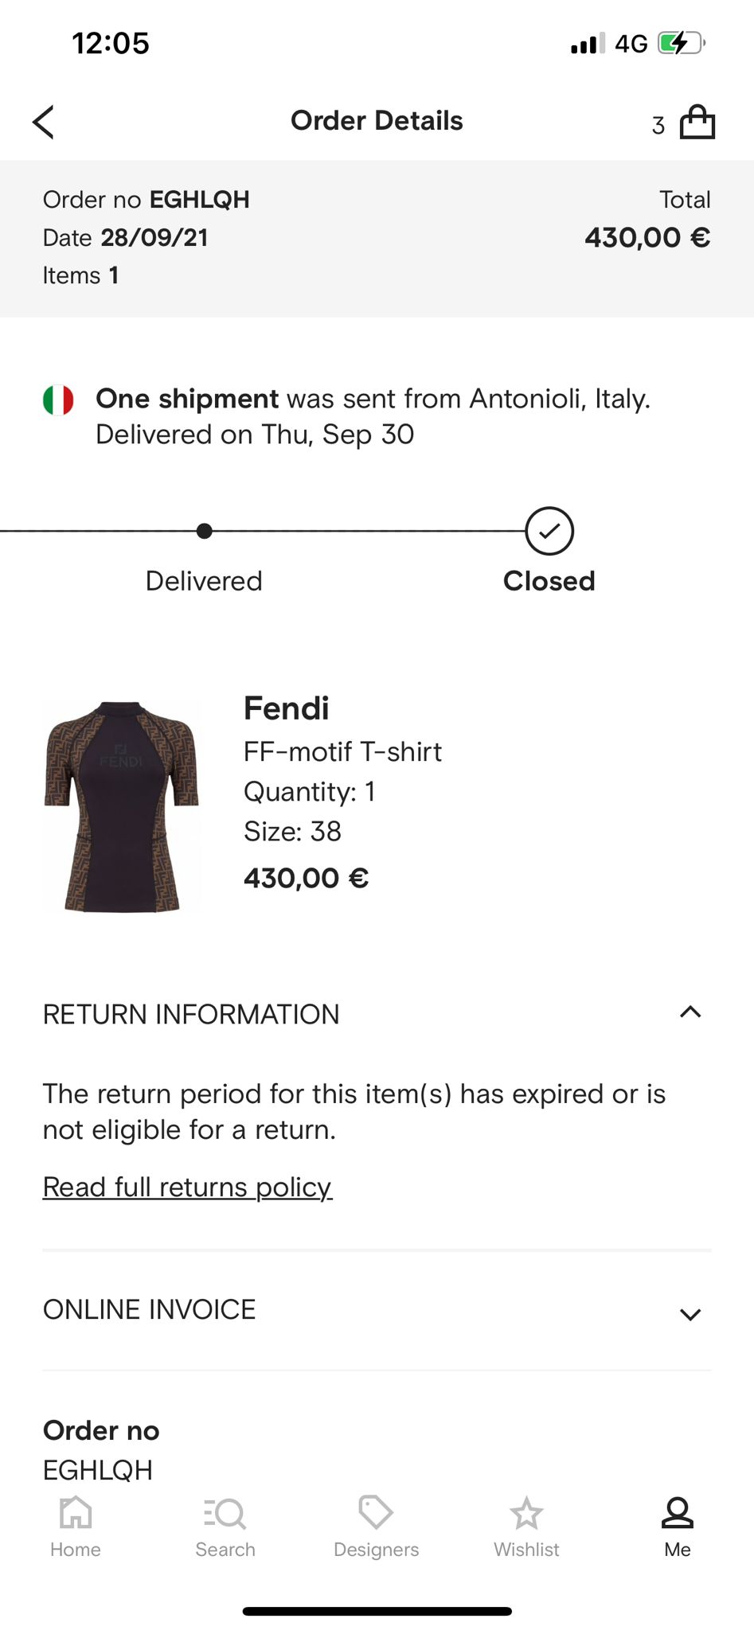Tap the Fendi brand name
This screenshot has height=1630, width=754.
(287, 708)
